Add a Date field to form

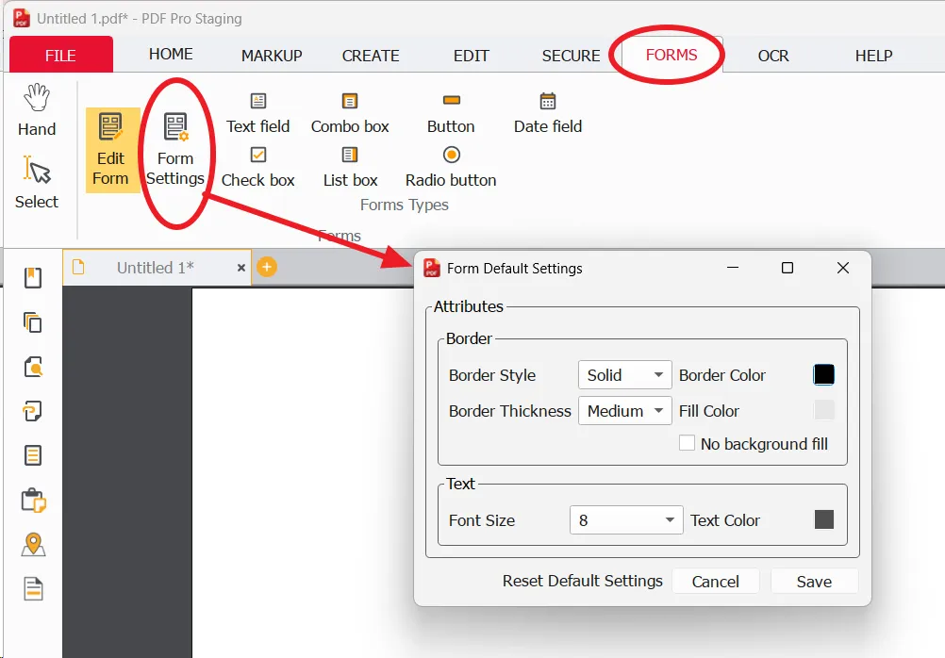point(548,114)
